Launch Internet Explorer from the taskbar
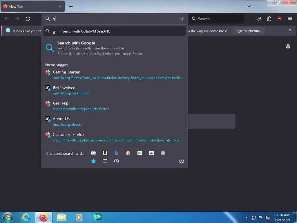This screenshot has height=223, width=297. pyautogui.click(x=26, y=217)
